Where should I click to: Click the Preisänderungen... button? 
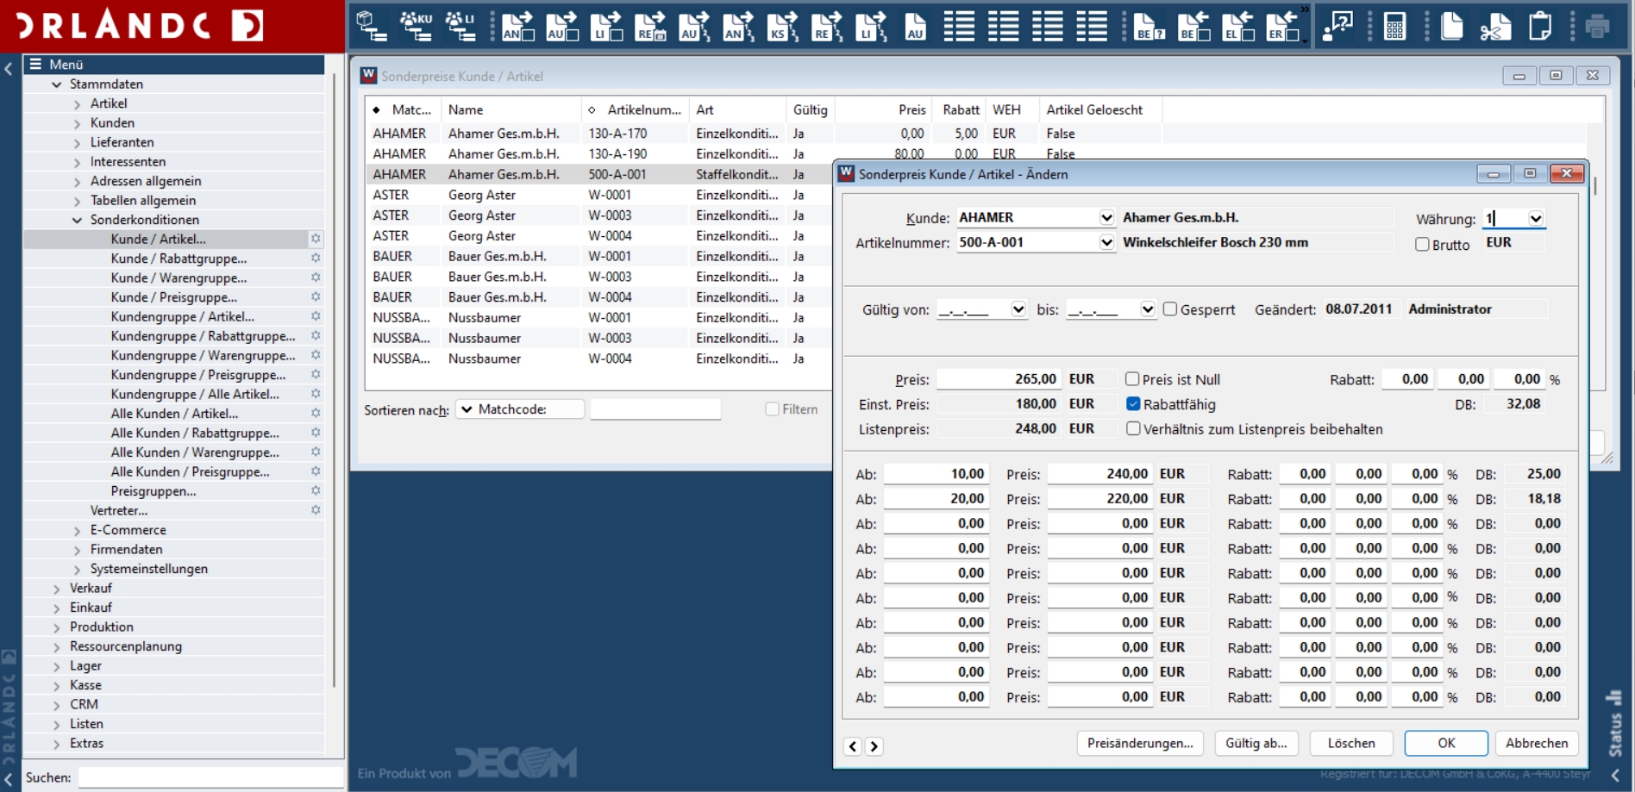pyautogui.click(x=1140, y=743)
